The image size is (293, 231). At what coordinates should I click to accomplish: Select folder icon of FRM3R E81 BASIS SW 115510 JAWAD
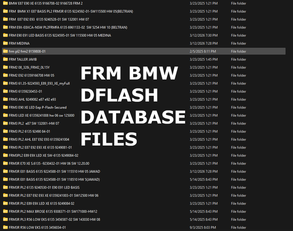tap(5, 171)
